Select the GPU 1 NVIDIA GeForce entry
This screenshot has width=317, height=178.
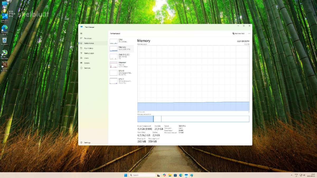tap(122, 80)
